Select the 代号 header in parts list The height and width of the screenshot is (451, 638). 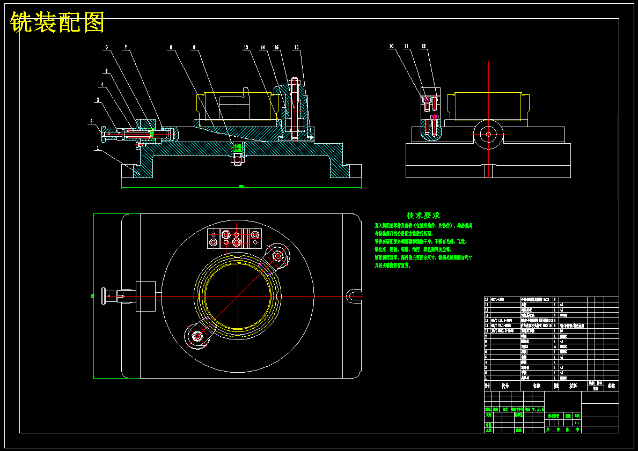pos(505,386)
